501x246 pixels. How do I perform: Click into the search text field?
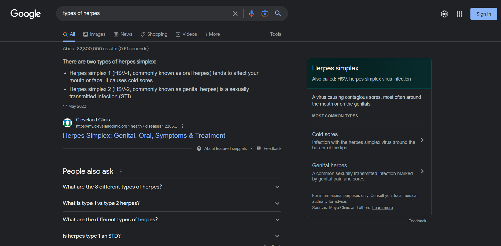[x=145, y=13]
